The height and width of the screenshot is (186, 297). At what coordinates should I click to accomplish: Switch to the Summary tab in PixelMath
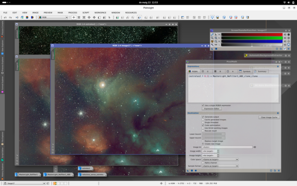pos(260,71)
